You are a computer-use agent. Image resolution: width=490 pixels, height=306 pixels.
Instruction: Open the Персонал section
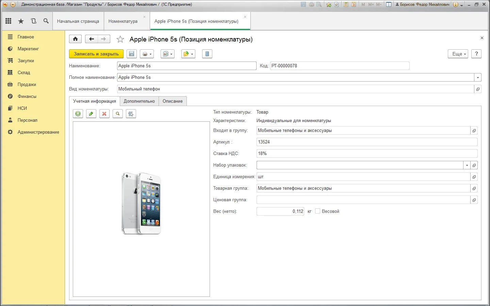[28, 120]
